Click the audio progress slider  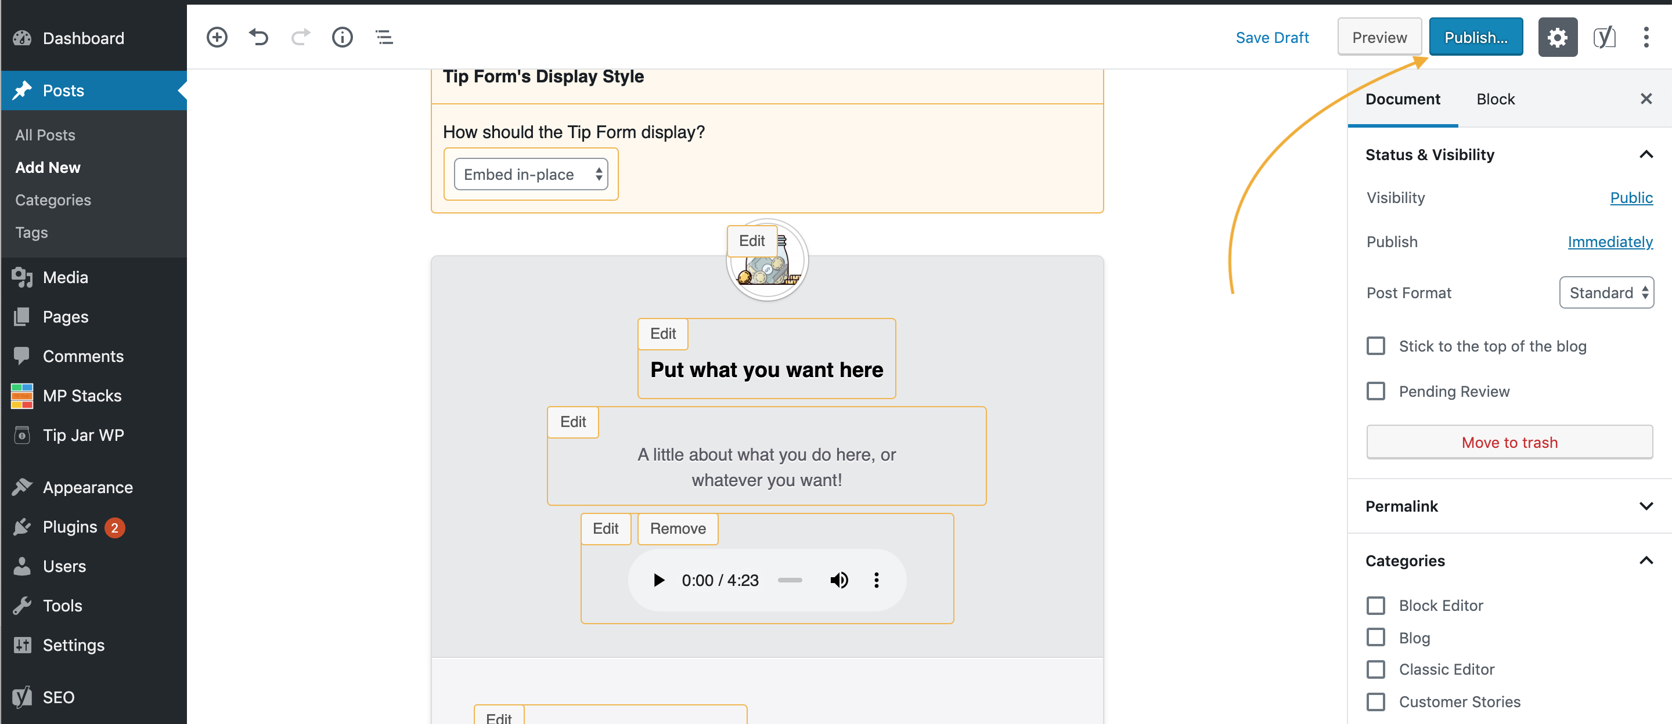790,580
